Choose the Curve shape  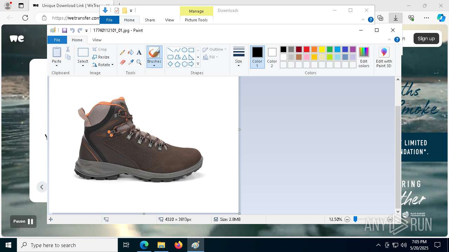pyautogui.click(x=177, y=50)
